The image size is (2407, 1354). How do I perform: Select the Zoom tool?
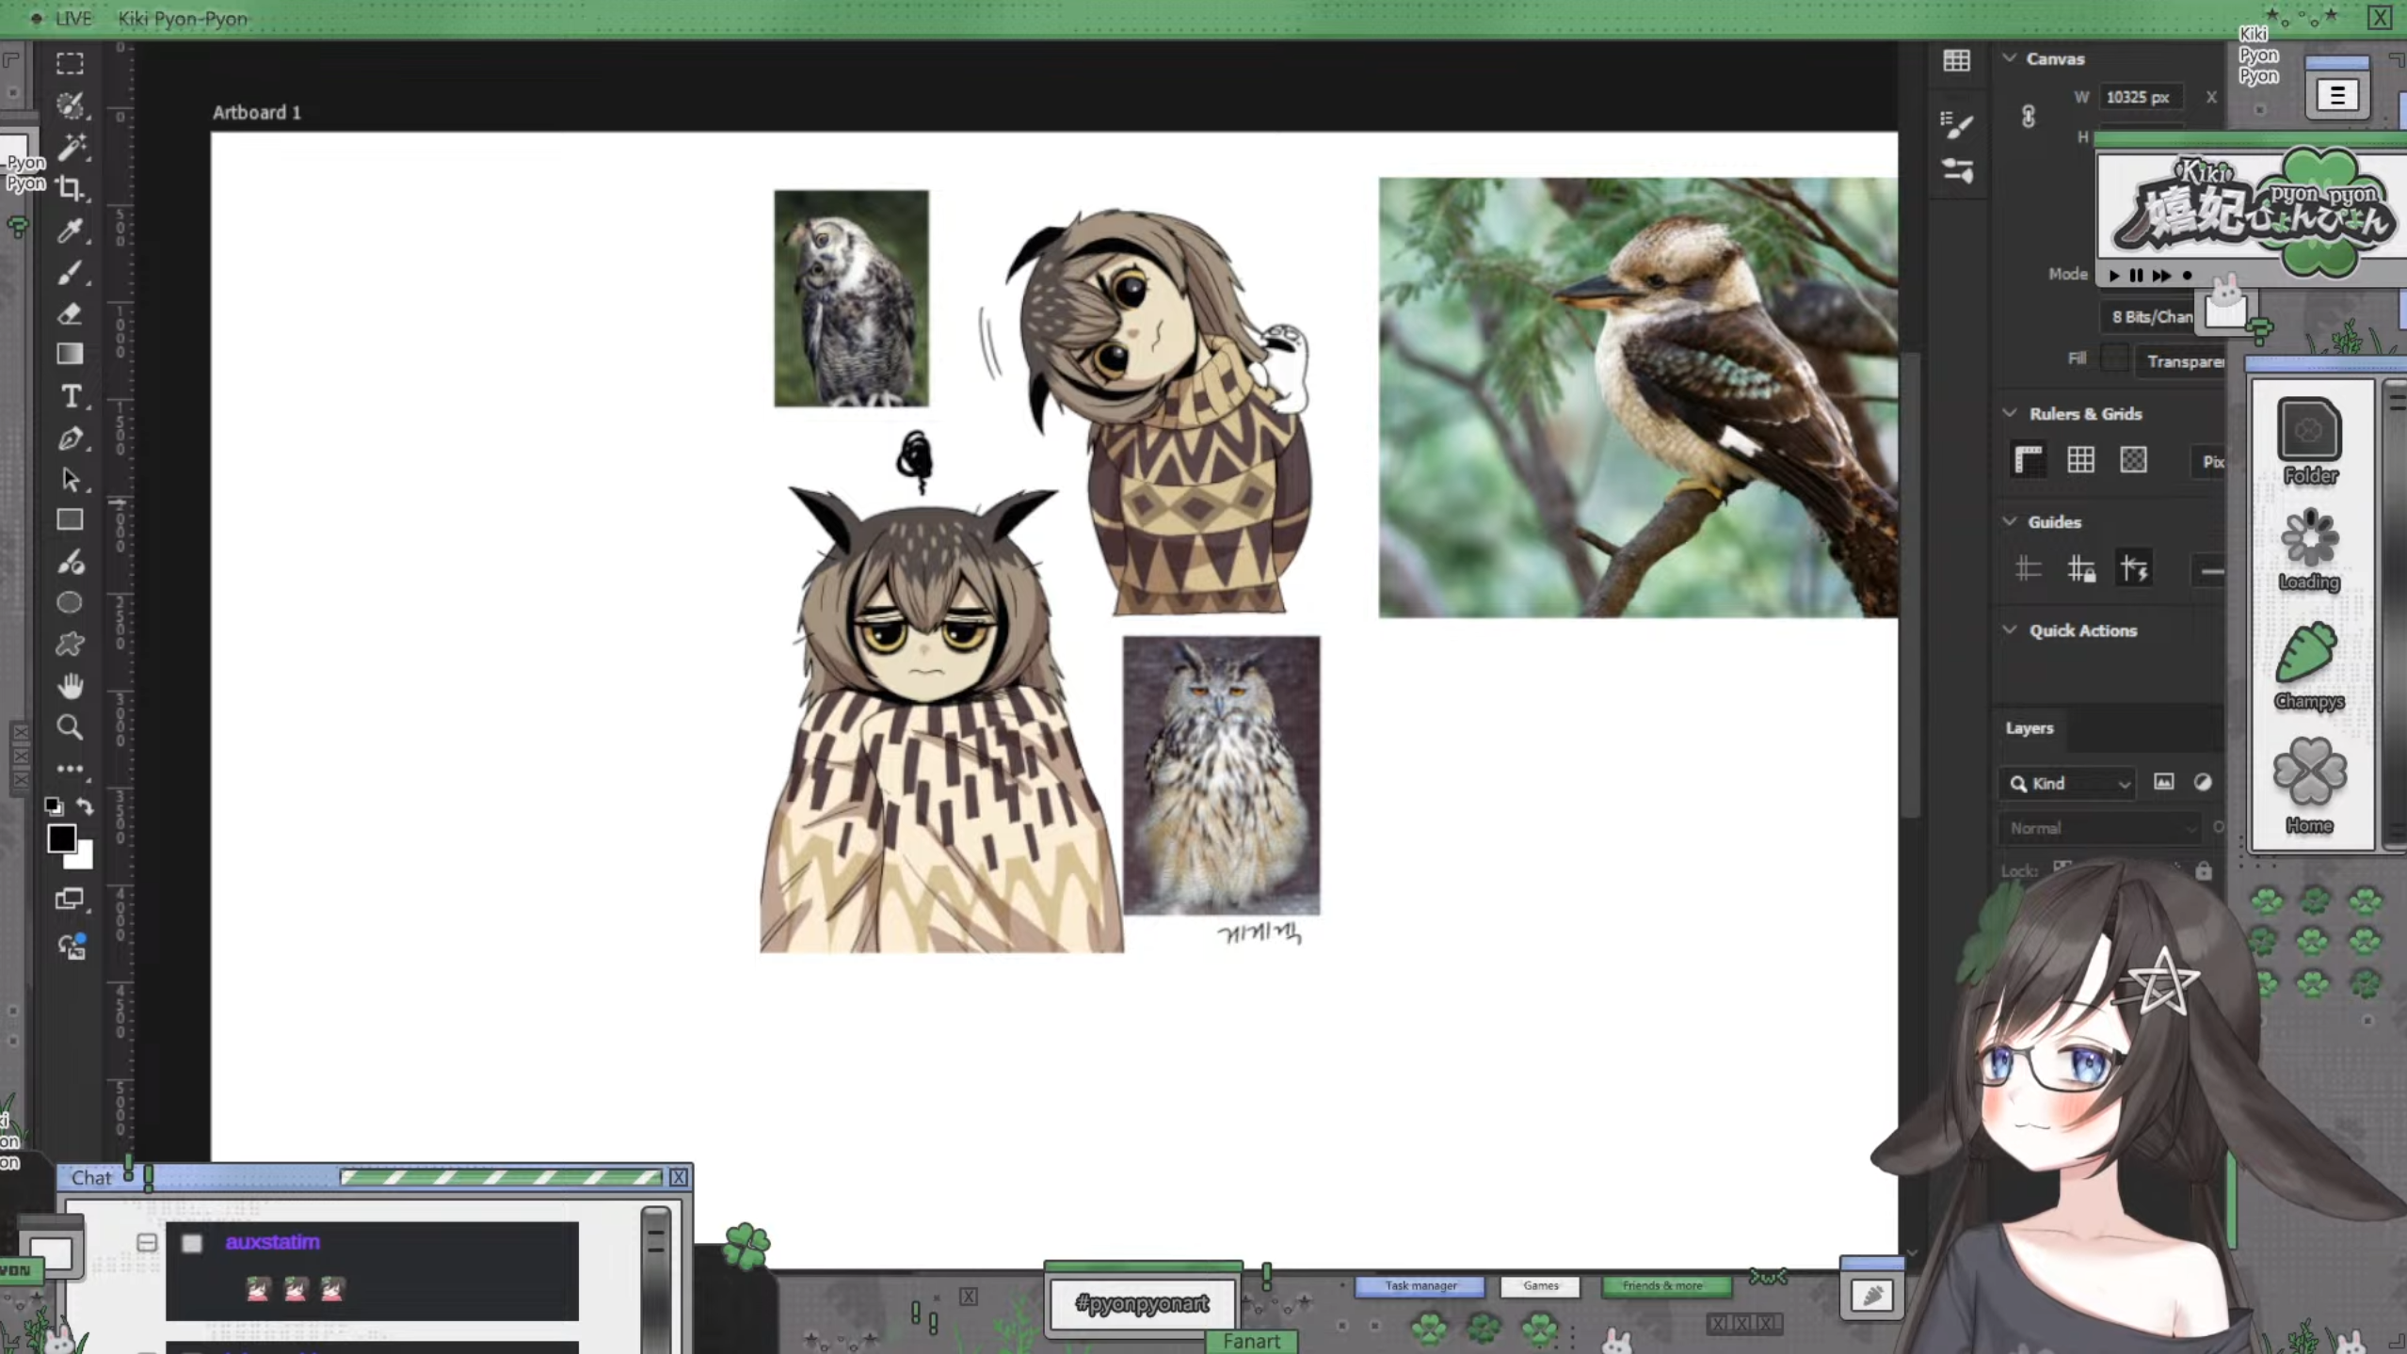point(70,727)
